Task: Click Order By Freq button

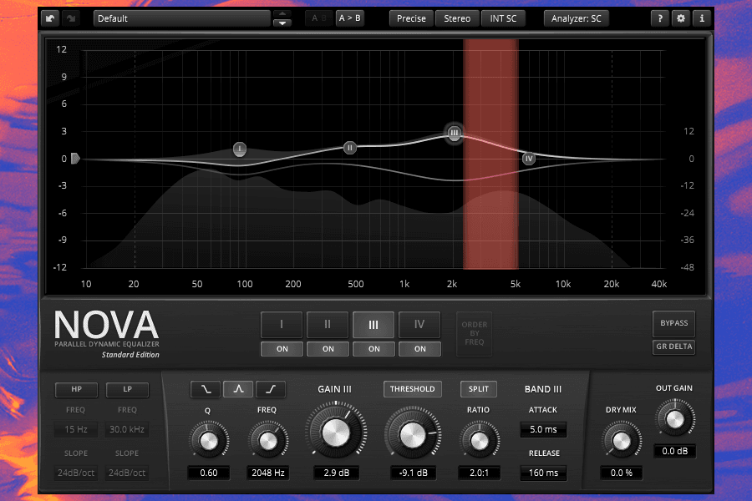Action: click(x=475, y=334)
